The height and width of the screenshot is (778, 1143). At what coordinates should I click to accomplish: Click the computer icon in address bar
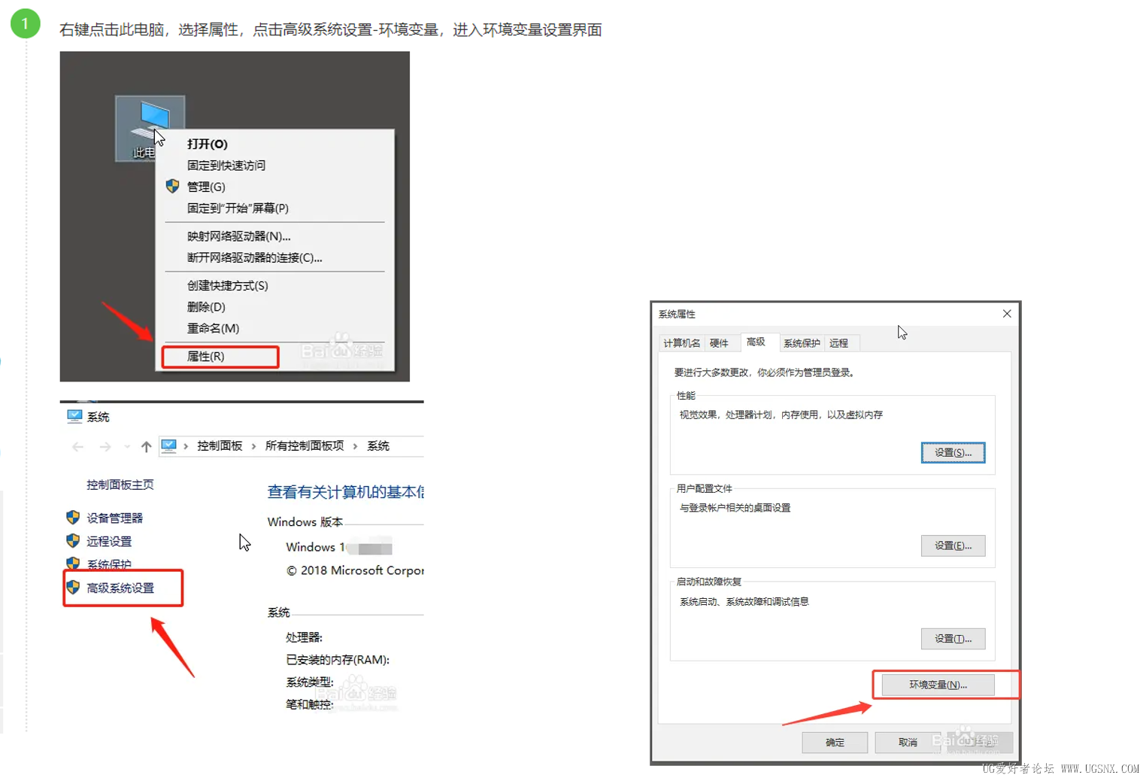click(169, 445)
